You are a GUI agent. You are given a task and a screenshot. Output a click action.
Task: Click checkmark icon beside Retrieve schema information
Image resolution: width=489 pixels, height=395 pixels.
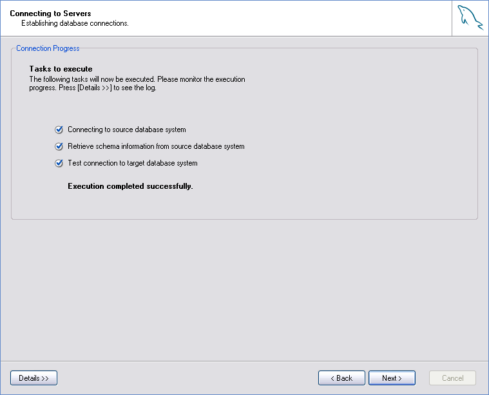59,146
